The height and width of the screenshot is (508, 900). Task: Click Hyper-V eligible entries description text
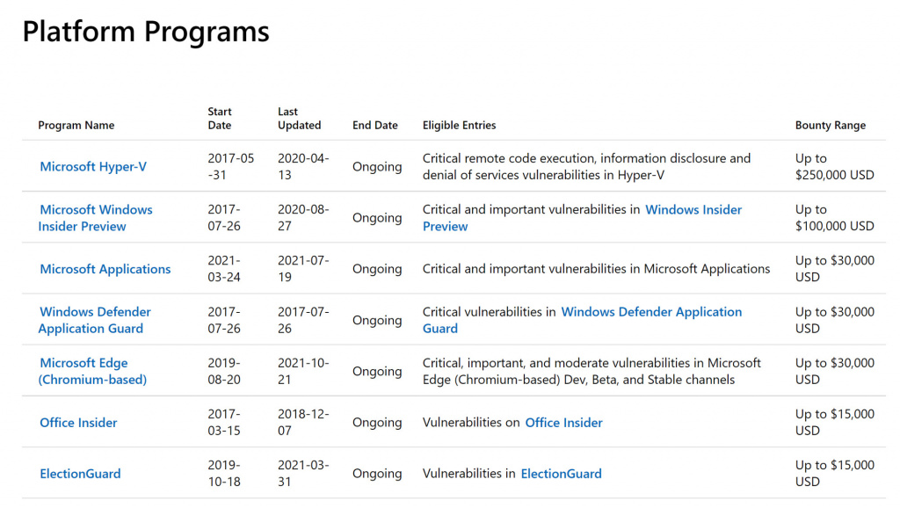click(x=586, y=166)
